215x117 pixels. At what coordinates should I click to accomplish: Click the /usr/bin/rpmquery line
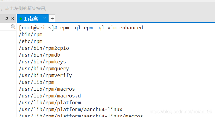coord(44,69)
